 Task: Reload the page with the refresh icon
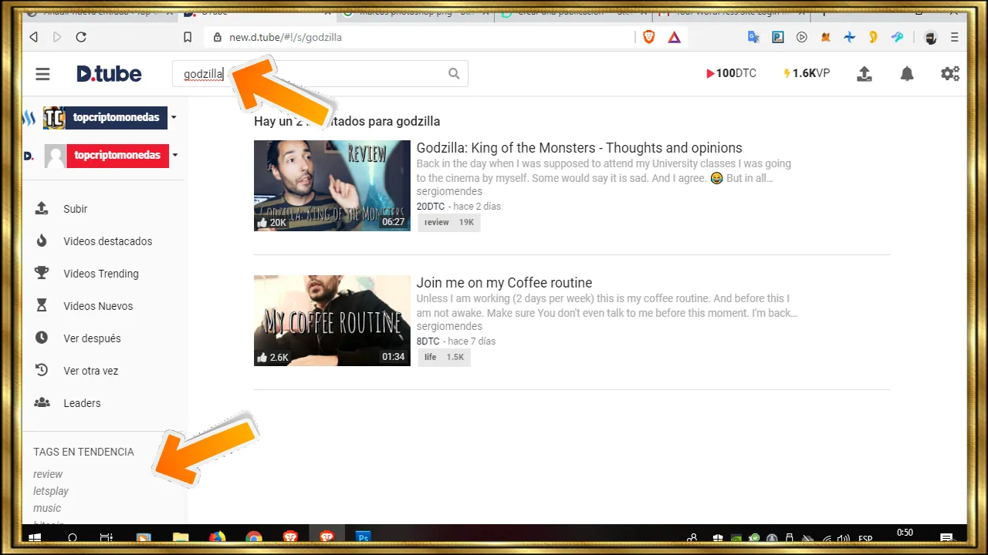tap(81, 37)
